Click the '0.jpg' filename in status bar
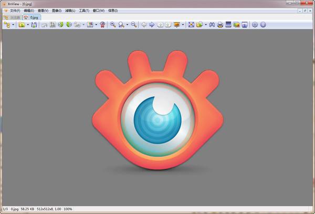 15,209
